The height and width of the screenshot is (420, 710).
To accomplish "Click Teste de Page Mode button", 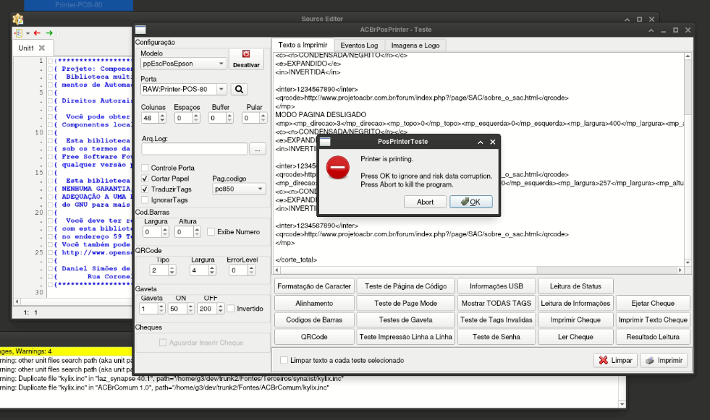I will click(406, 304).
